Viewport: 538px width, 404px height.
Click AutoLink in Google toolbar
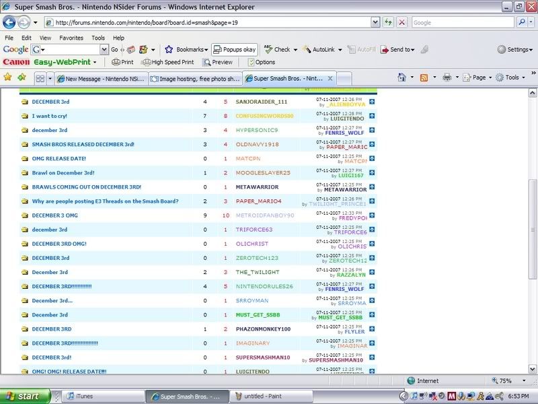[x=319, y=49]
